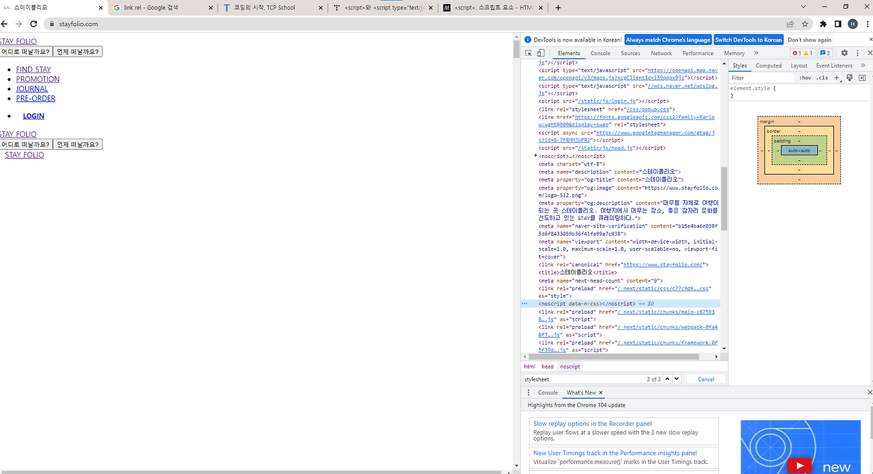The width and height of the screenshot is (873, 474).
Task: Select the Console tab in the drawer
Action: (548, 392)
